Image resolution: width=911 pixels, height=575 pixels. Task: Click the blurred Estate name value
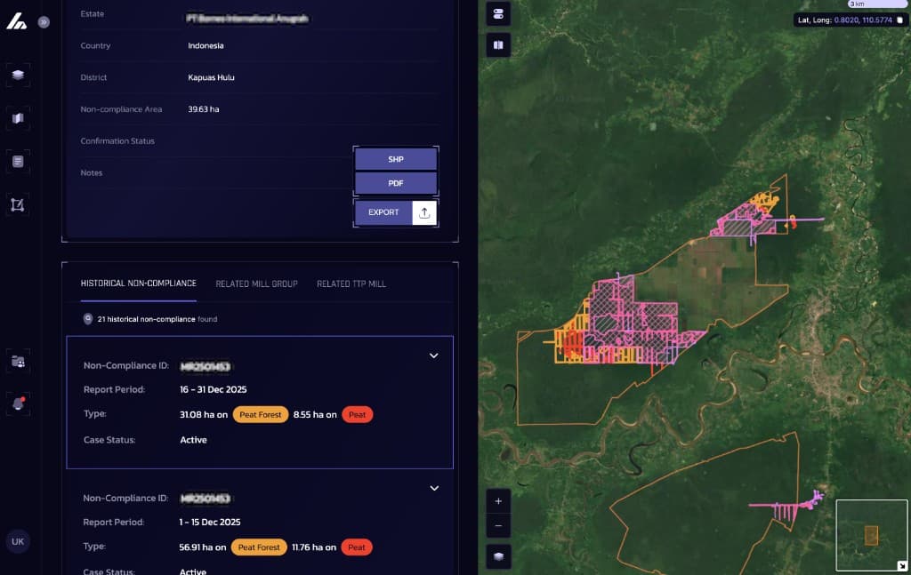pyautogui.click(x=247, y=18)
